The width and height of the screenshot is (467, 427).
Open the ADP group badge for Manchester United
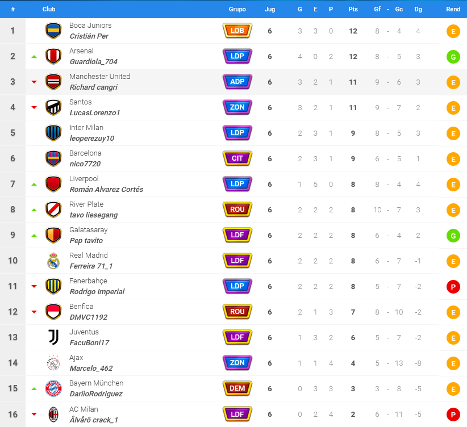click(x=237, y=82)
